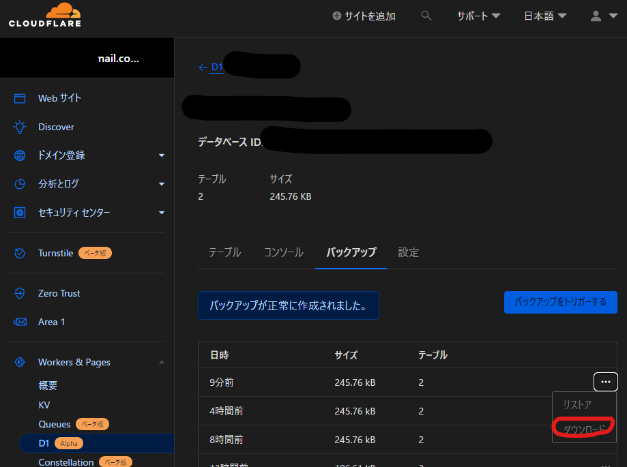Open Constellation under Workers & Pages

click(66, 462)
